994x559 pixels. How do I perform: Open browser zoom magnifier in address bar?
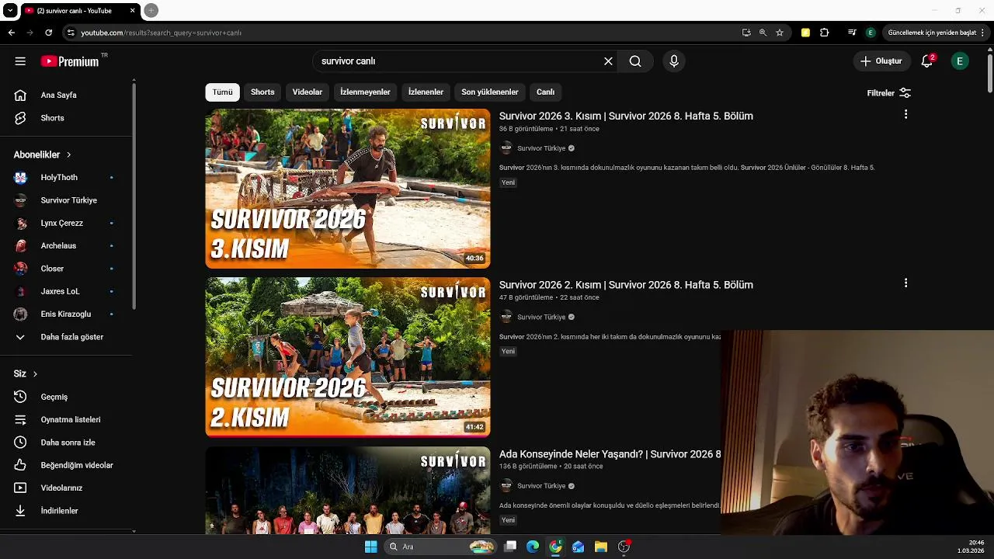(763, 33)
